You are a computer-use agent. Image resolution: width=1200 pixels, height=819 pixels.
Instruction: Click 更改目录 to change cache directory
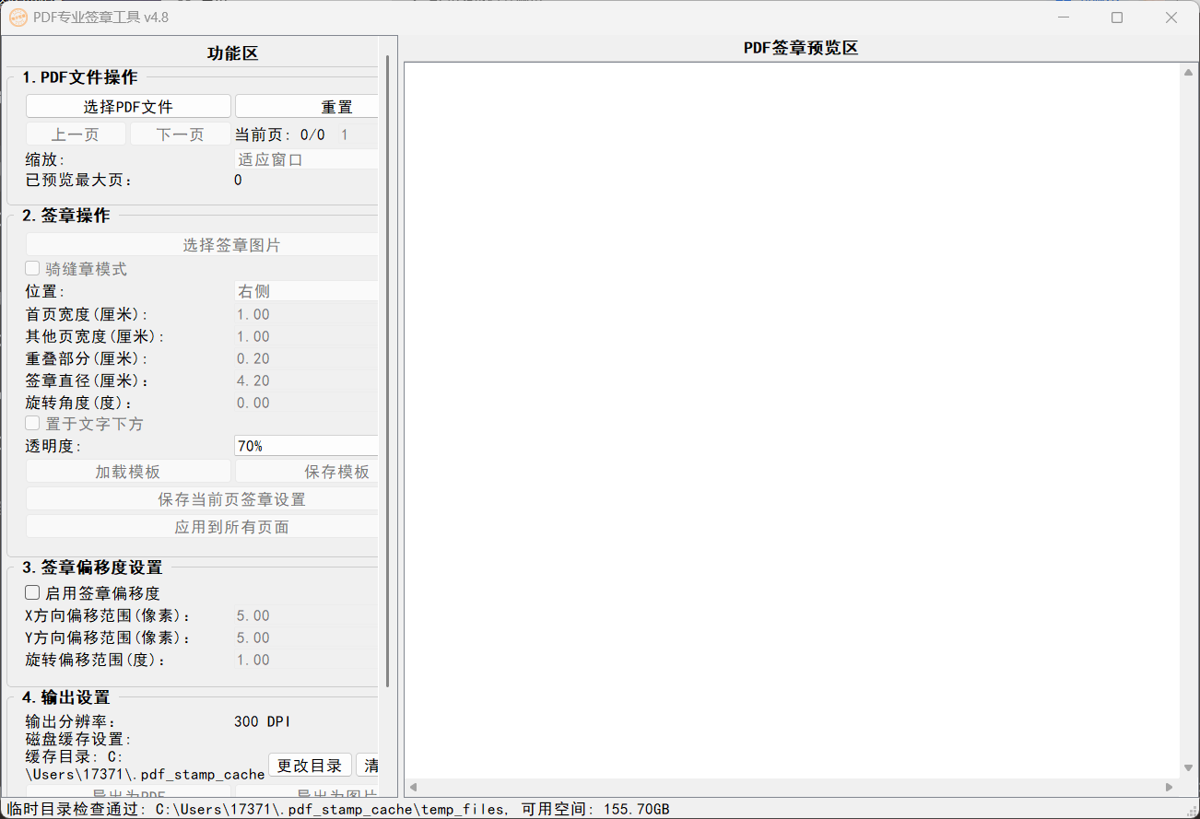click(311, 765)
